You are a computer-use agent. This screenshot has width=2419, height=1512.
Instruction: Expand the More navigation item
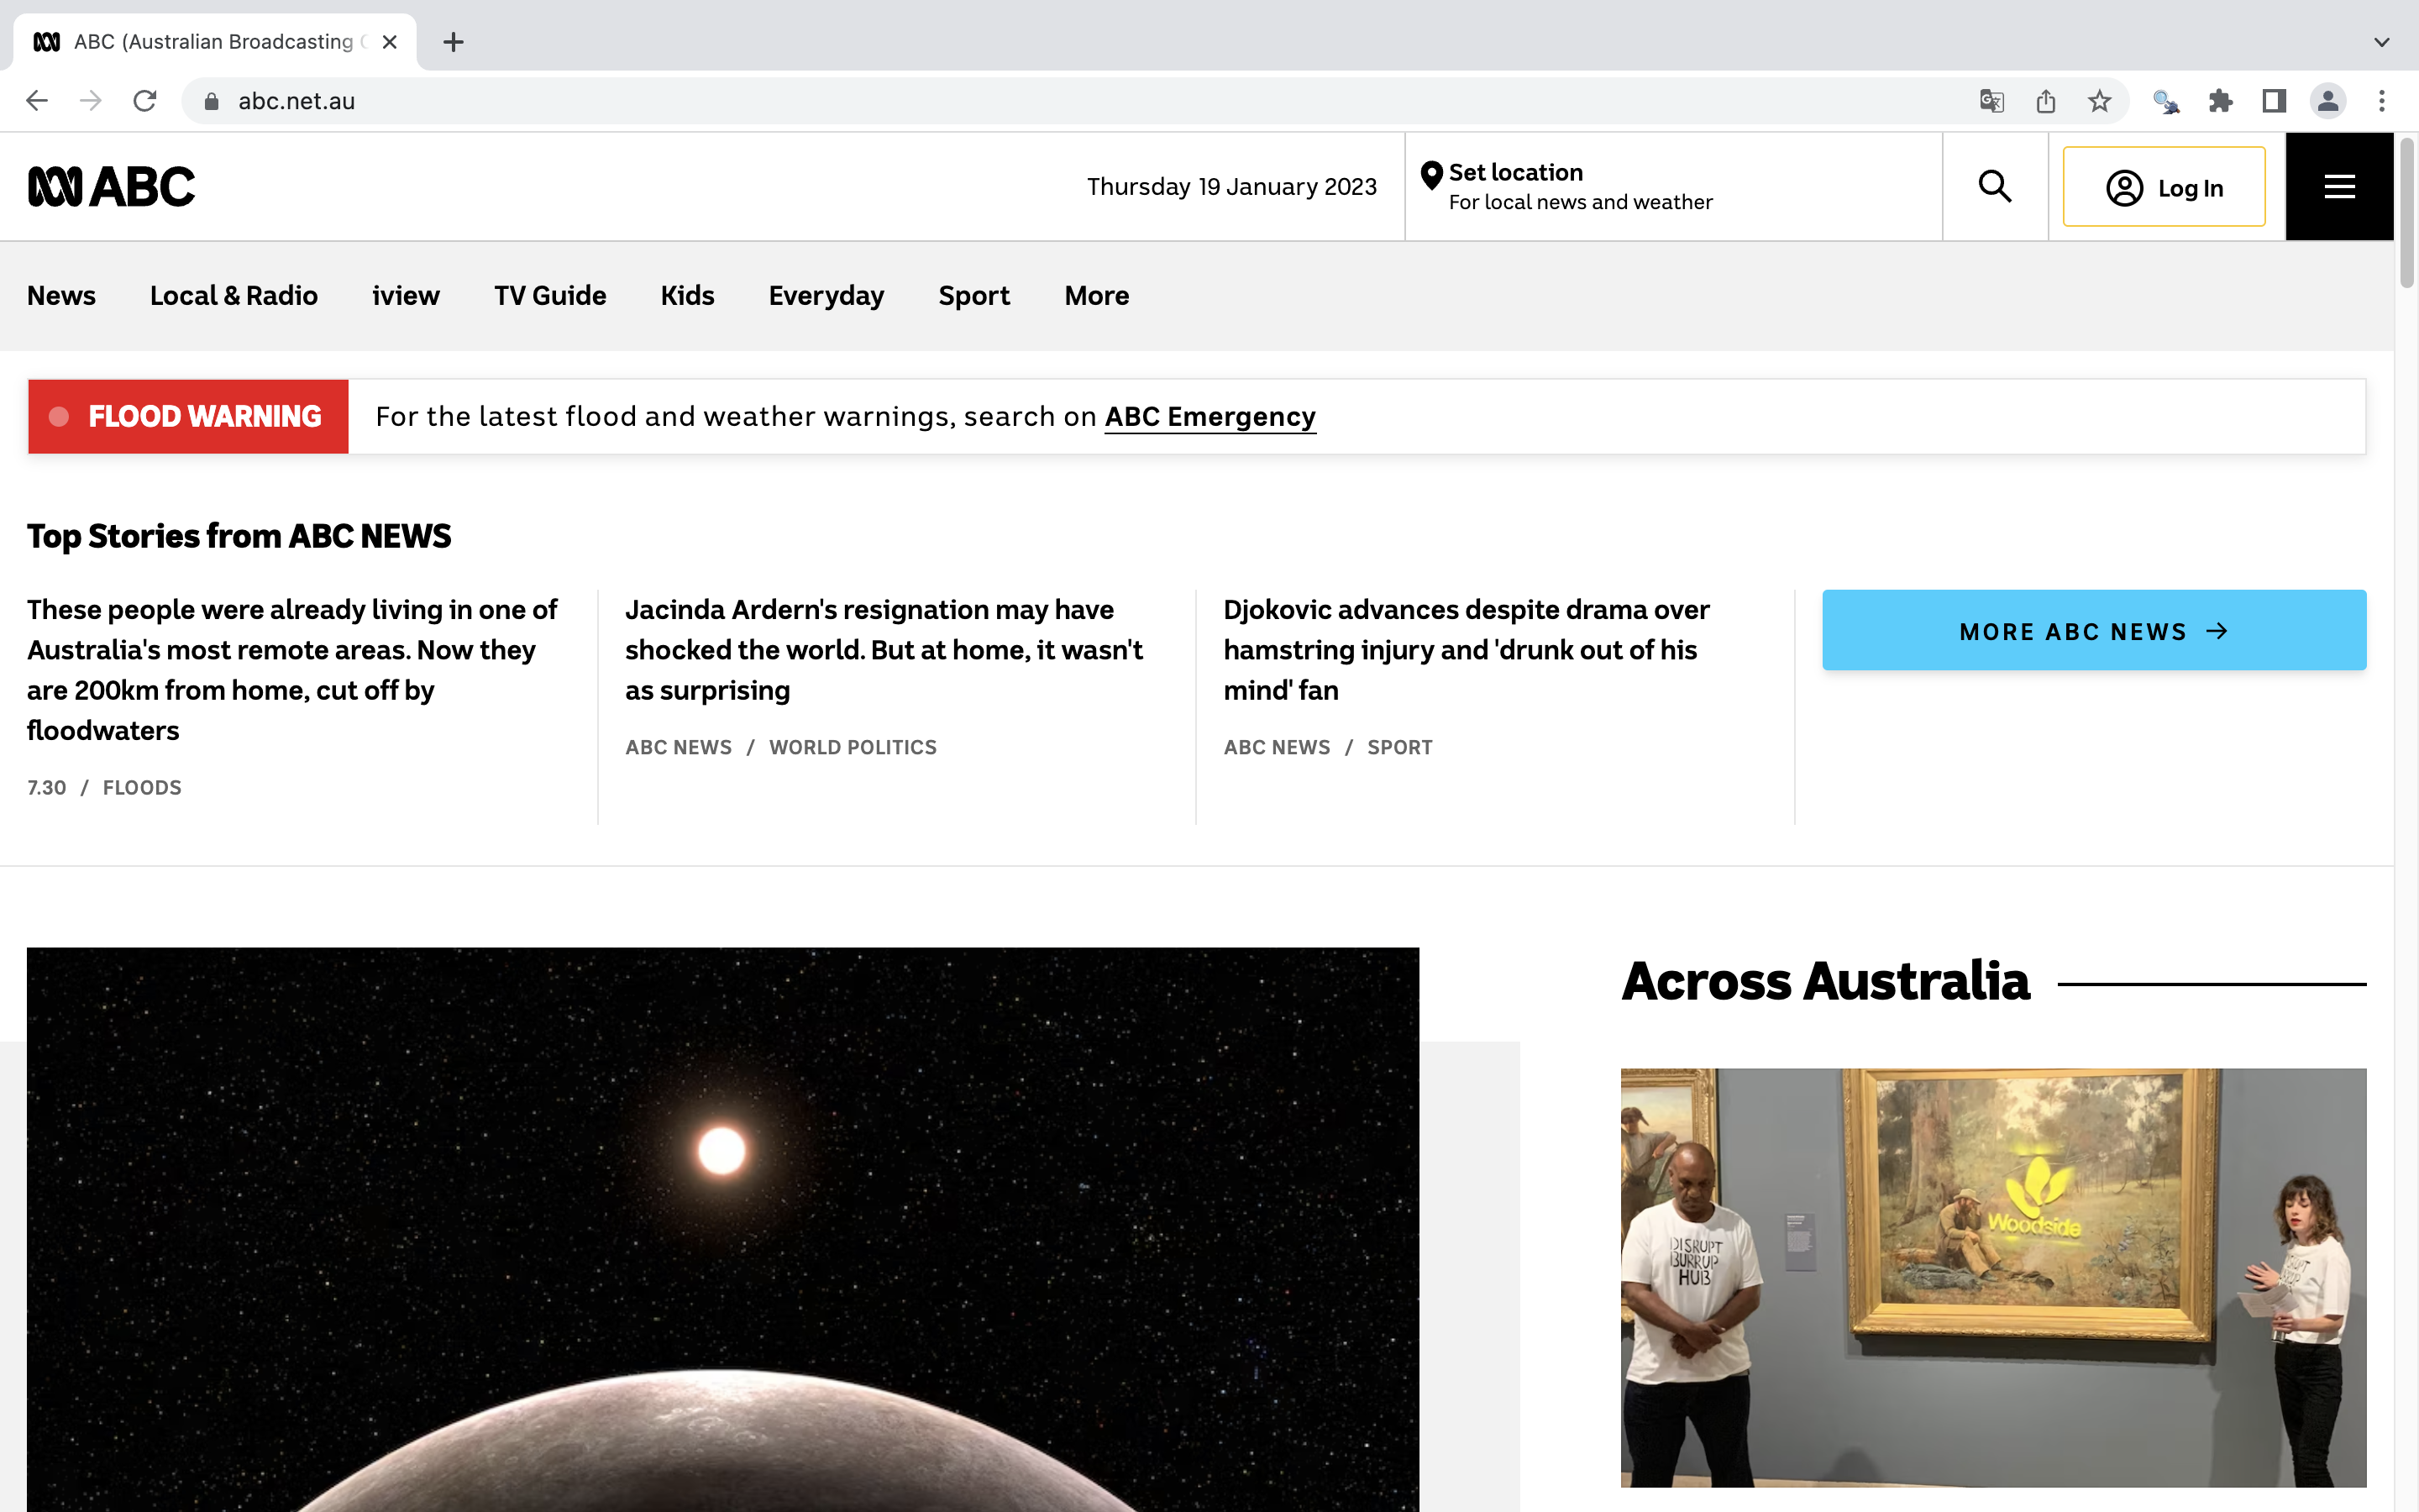[x=1097, y=296]
